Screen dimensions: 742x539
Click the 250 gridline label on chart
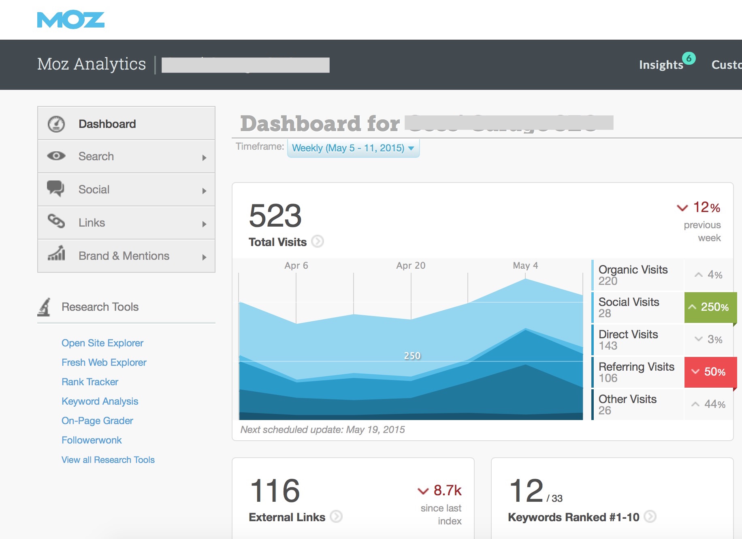[x=412, y=356]
